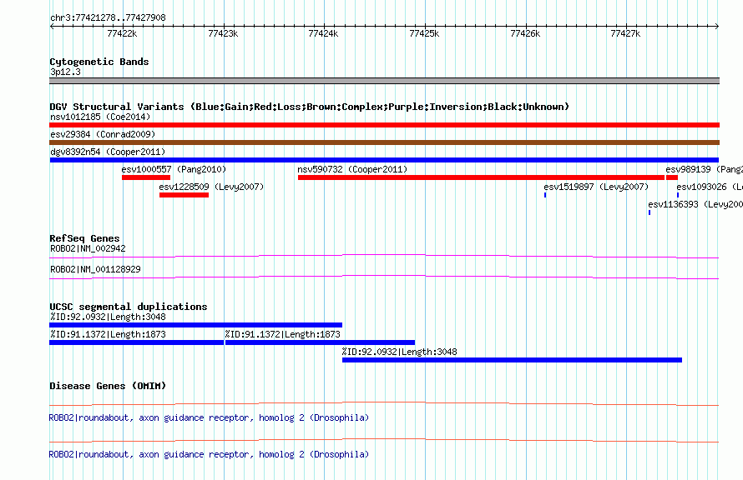Click the nsv1012185 (Coe2014) red loss bar
743x480 pixels.
pos(384,125)
